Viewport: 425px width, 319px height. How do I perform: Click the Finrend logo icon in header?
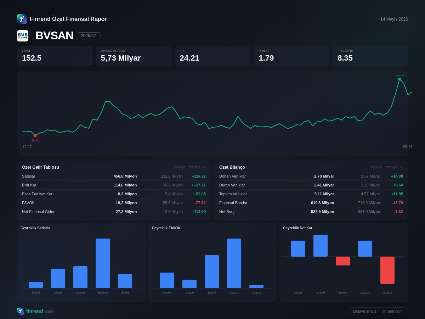coord(22,19)
